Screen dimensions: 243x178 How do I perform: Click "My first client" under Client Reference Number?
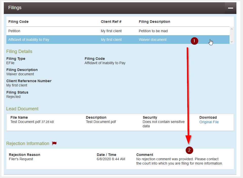click(x=17, y=85)
